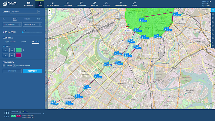215x121 pixels.
Task: Decrease the playback speed arrow
Action: click(4, 117)
